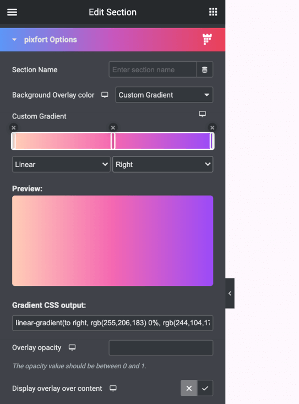Click the 'pixfort Options' heading text
The height and width of the screenshot is (404, 299).
click(x=51, y=40)
